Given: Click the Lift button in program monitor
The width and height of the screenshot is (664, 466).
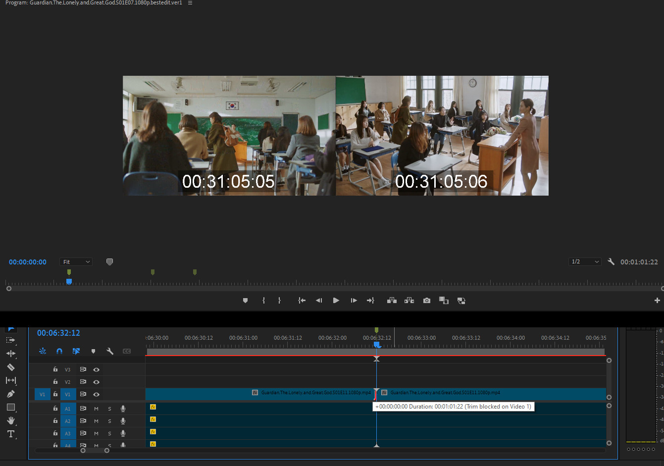Looking at the screenshot, I should [392, 301].
